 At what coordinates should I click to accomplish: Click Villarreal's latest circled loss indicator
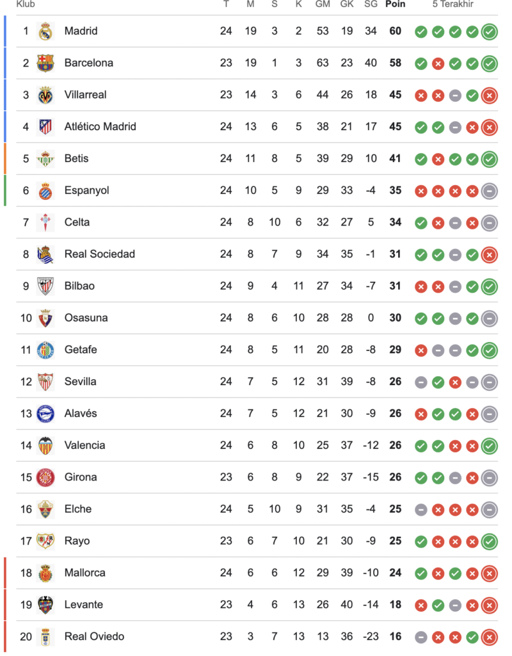(490, 95)
